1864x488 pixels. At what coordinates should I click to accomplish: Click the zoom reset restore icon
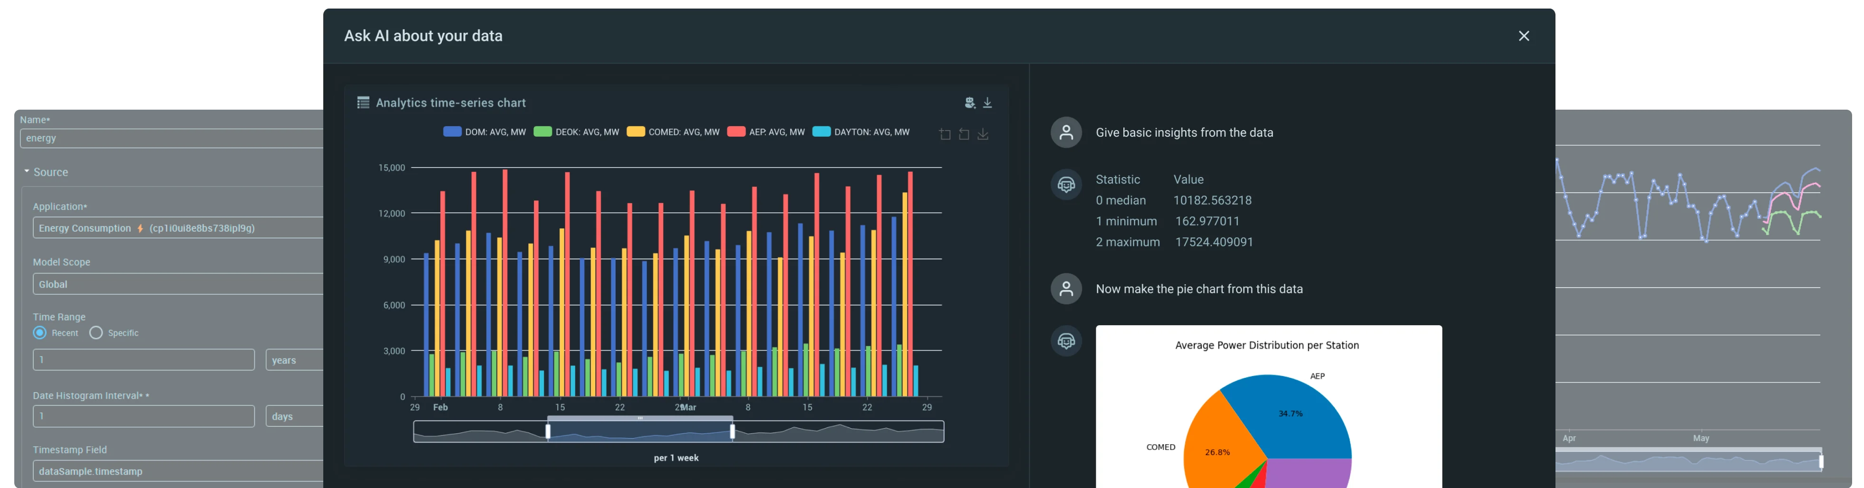coord(964,134)
